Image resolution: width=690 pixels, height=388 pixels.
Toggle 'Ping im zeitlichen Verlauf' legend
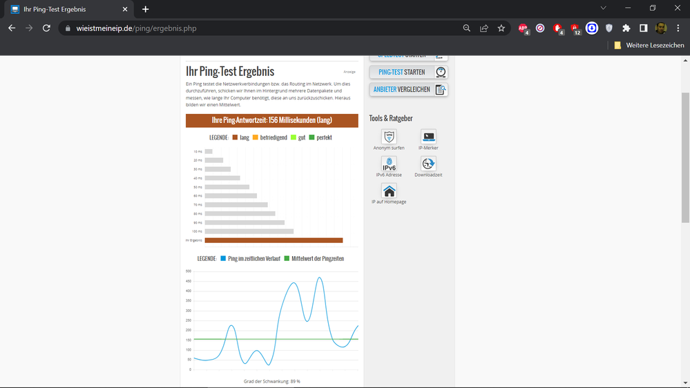pyautogui.click(x=251, y=259)
